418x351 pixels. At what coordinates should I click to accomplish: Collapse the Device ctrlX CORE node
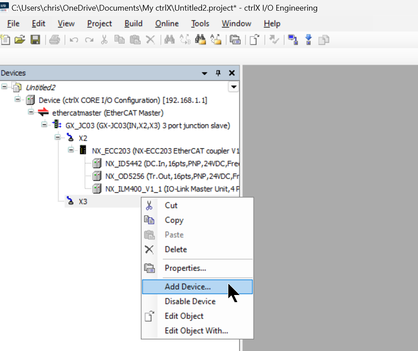18,100
